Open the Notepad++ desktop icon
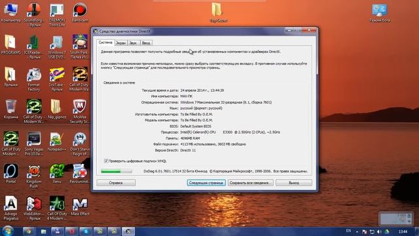The width and height of the screenshot is (419, 236). (57, 142)
